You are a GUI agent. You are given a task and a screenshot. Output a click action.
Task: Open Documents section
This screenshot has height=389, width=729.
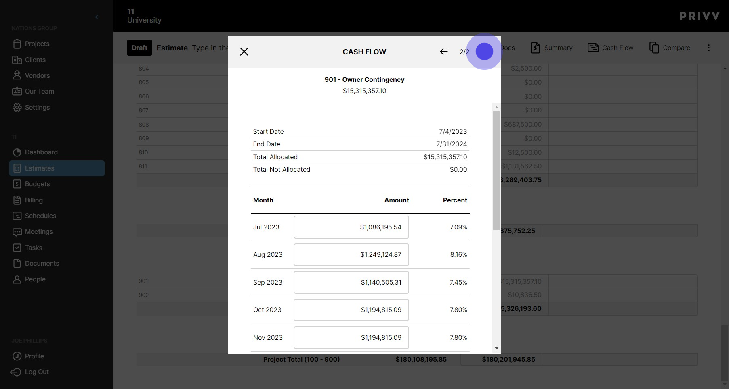[x=36, y=263]
